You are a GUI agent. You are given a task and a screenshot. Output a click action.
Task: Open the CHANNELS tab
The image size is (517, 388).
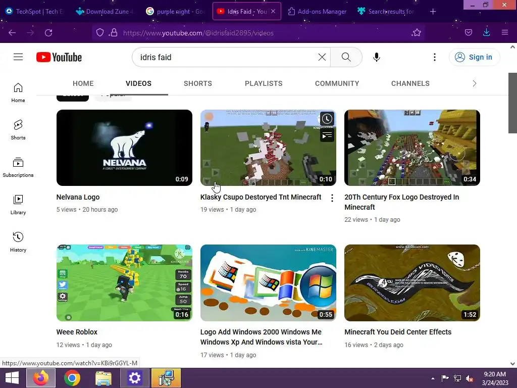click(x=410, y=83)
